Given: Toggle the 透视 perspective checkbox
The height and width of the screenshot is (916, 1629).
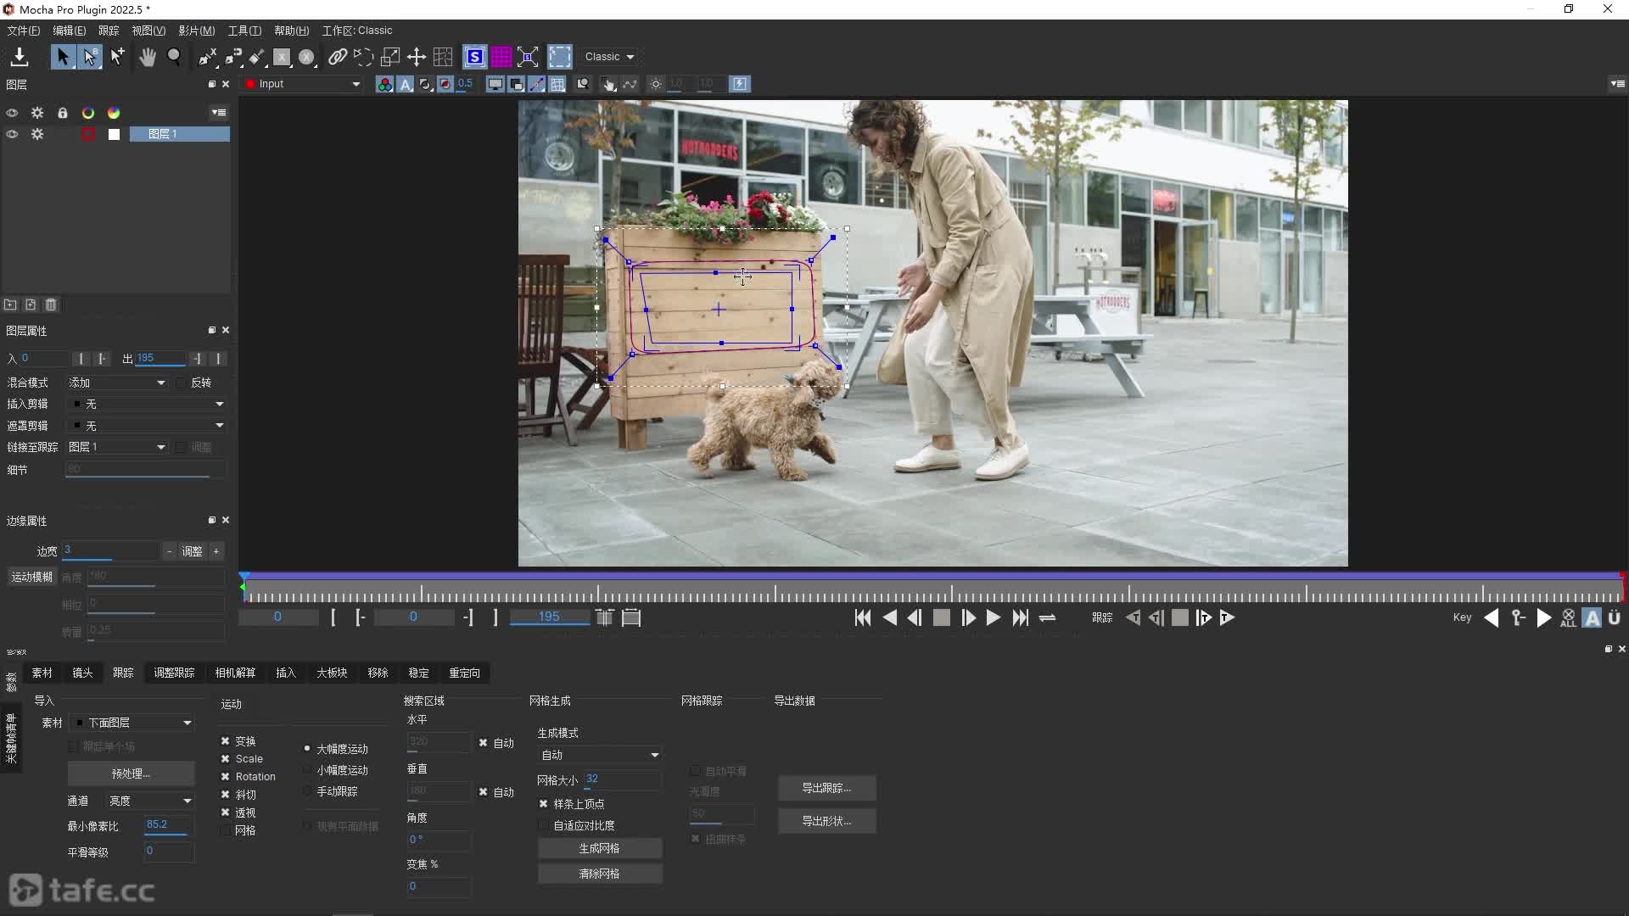Looking at the screenshot, I should click(x=226, y=813).
